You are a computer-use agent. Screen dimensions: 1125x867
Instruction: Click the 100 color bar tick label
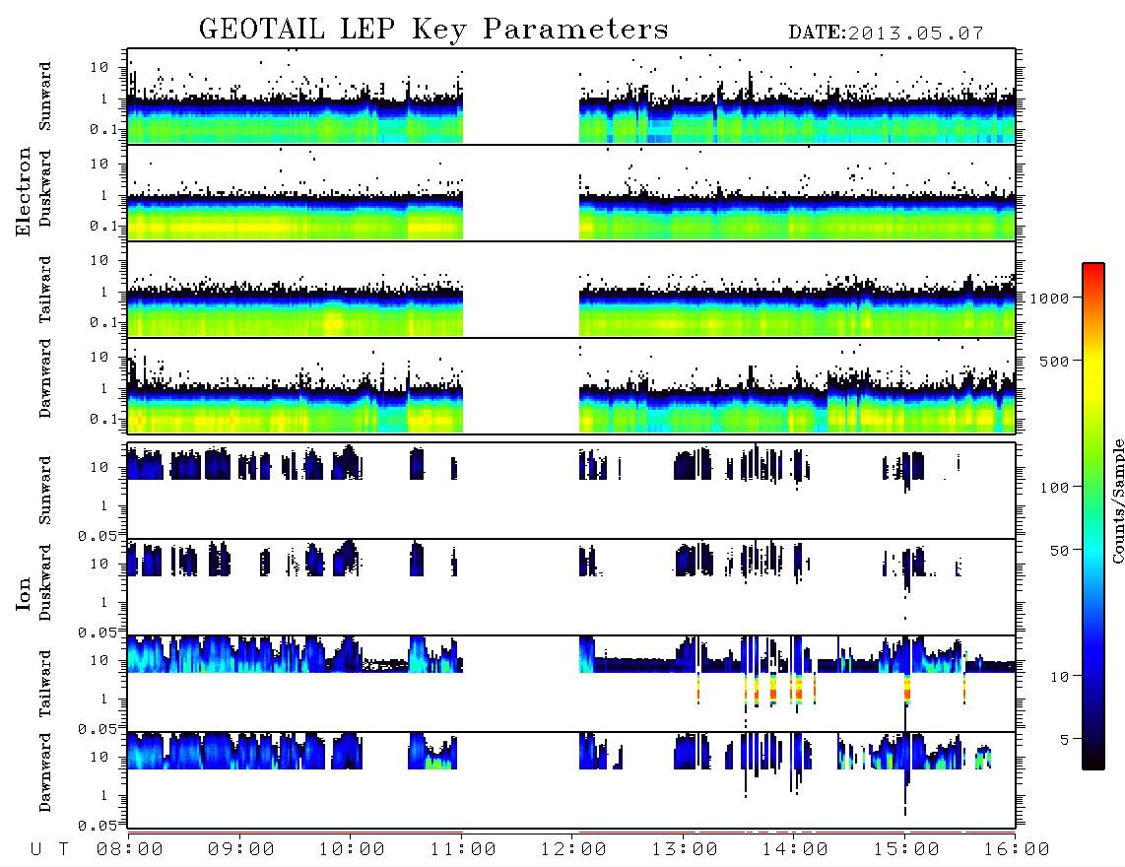(1055, 488)
